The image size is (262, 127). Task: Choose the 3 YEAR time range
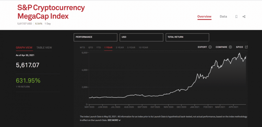click(120, 47)
